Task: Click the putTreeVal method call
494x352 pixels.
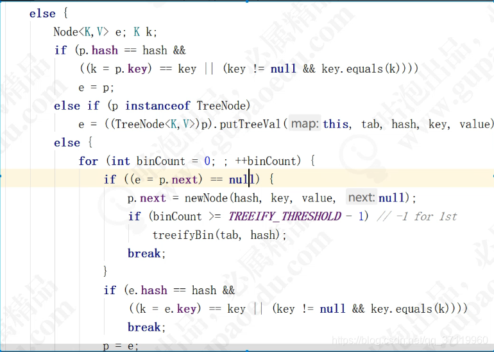Action: [250, 124]
